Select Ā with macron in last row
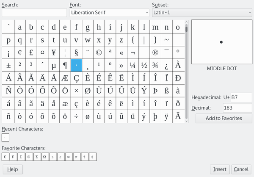Screen dimensions: 254x177 [178, 116]
